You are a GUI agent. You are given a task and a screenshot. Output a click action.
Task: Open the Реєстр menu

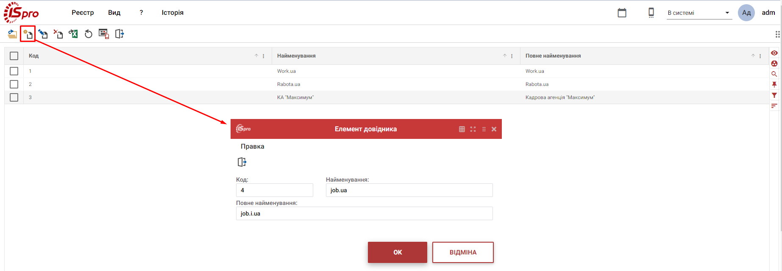coord(83,13)
